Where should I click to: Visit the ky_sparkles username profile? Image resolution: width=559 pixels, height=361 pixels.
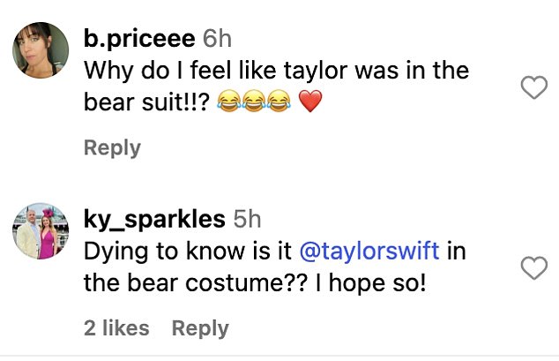pos(153,220)
